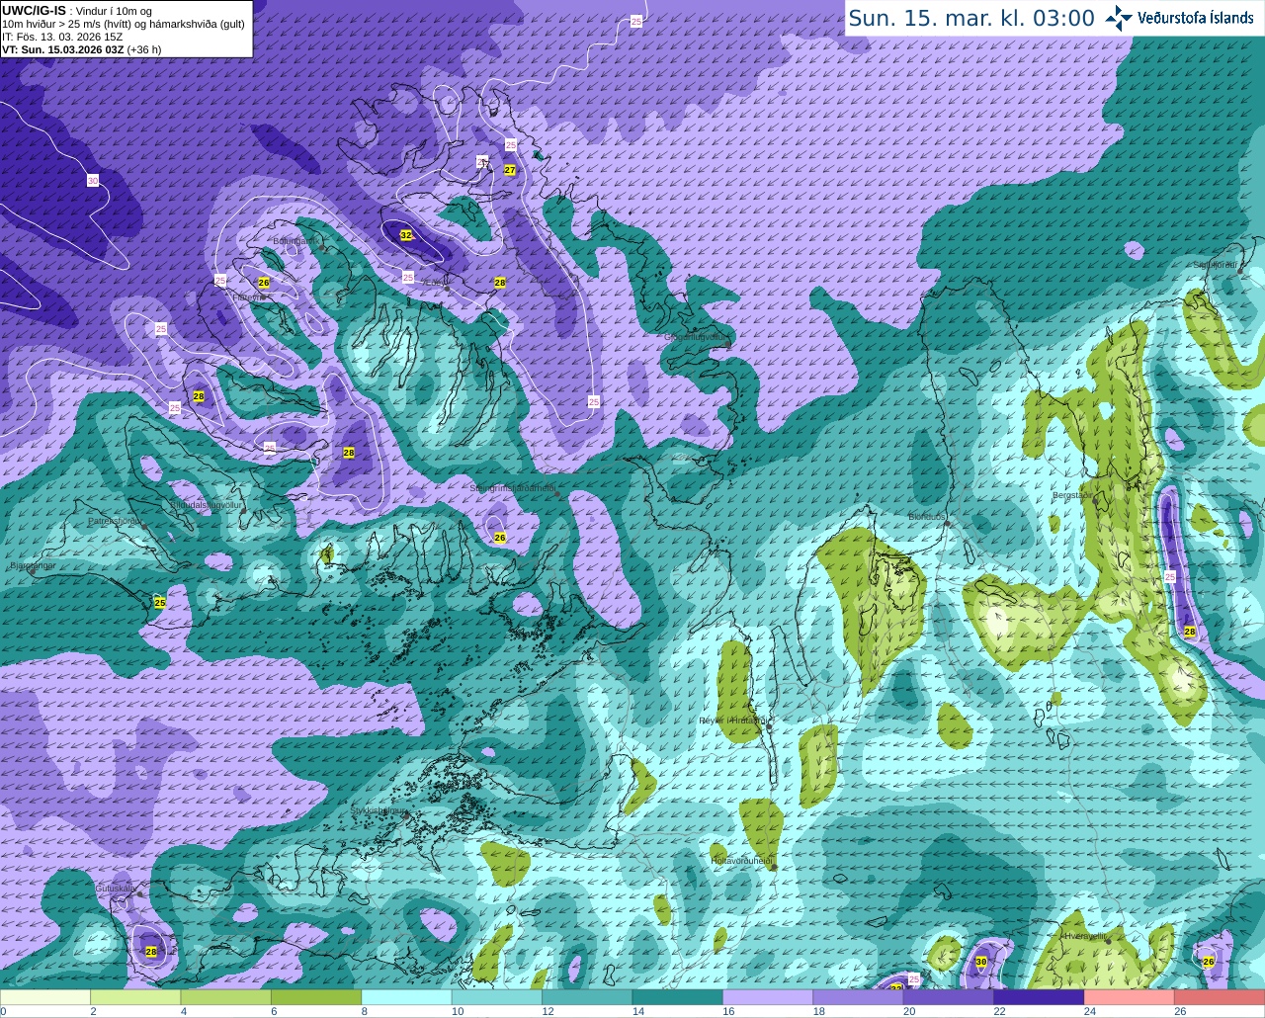Click the white 30 gust contour label
This screenshot has height=1018, width=1265.
click(x=93, y=181)
